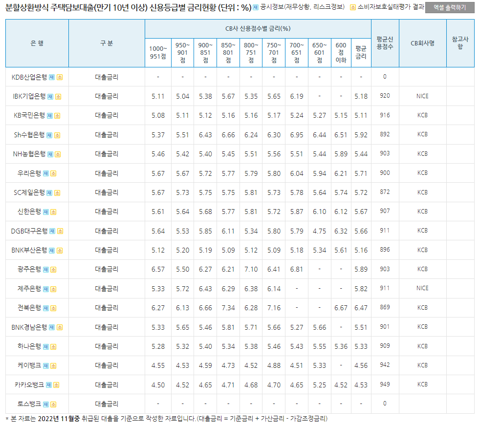Click the 평균금리 column header
Viewport: 480px width, 425px height.
click(x=361, y=53)
